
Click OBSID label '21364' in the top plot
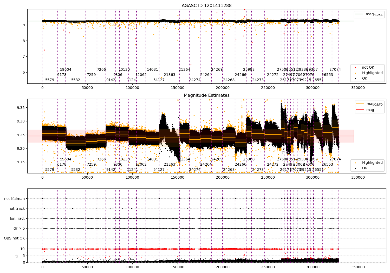coord(184,70)
